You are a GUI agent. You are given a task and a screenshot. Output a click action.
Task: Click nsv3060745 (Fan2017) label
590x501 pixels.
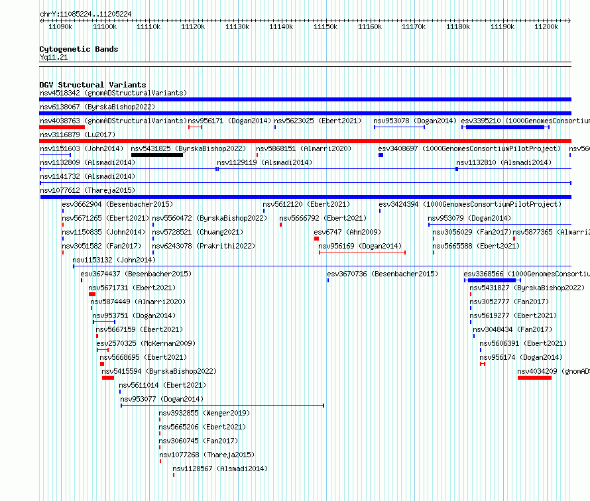pyautogui.click(x=198, y=441)
